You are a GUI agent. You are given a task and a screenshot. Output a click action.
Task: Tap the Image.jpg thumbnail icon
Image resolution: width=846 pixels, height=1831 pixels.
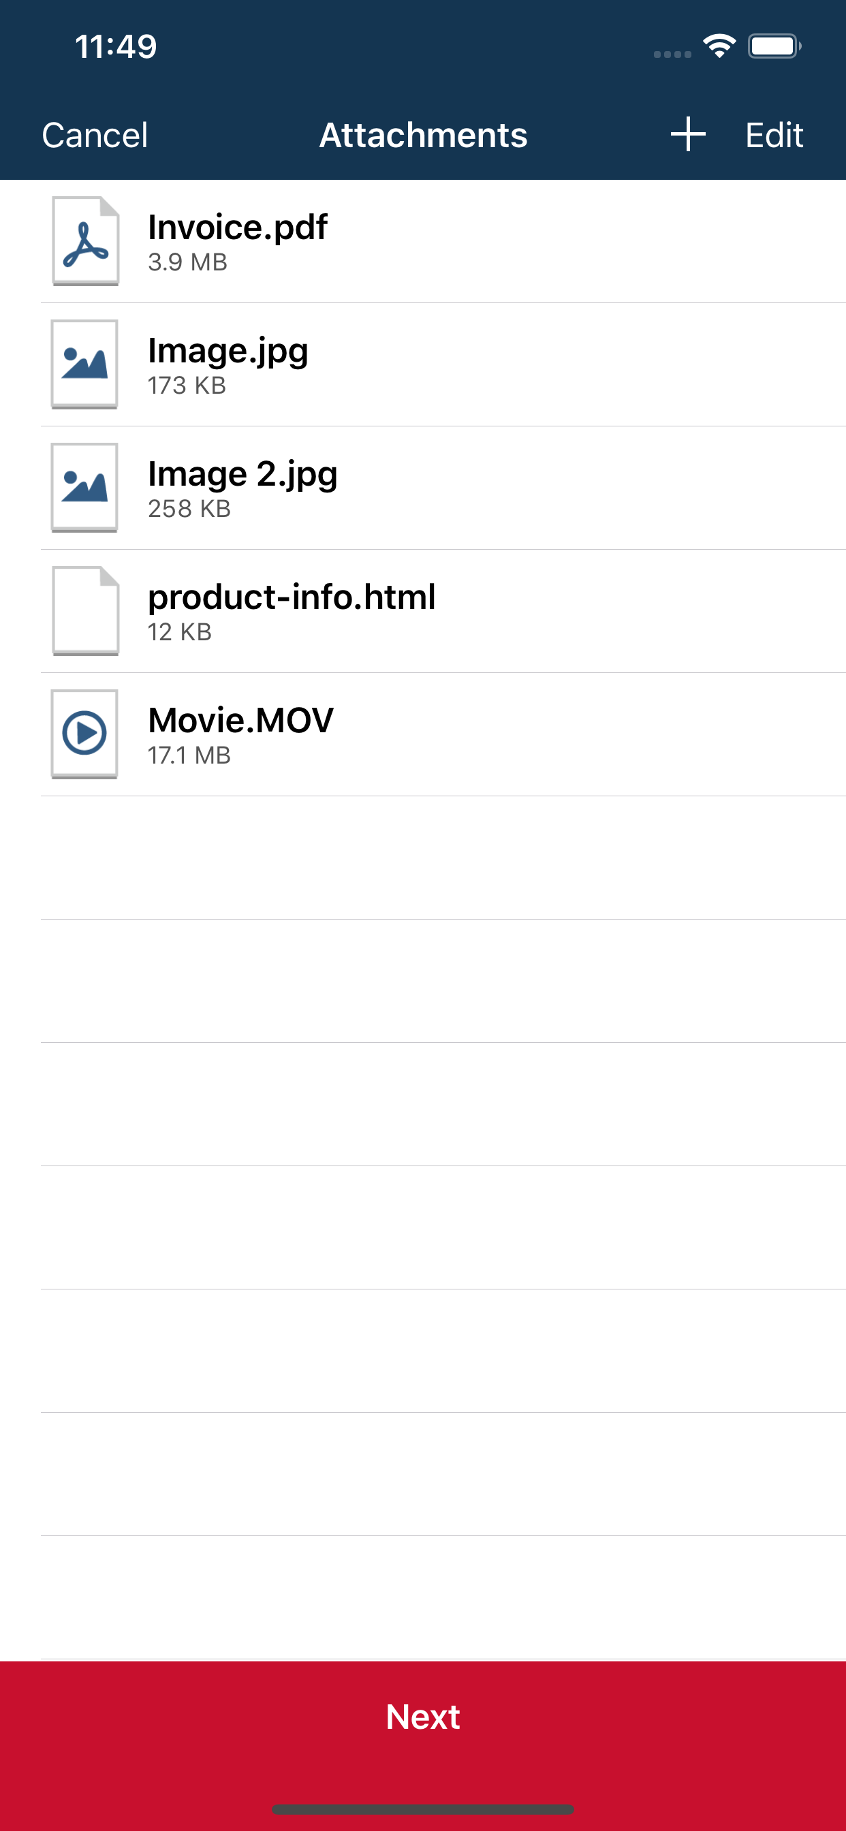84,364
